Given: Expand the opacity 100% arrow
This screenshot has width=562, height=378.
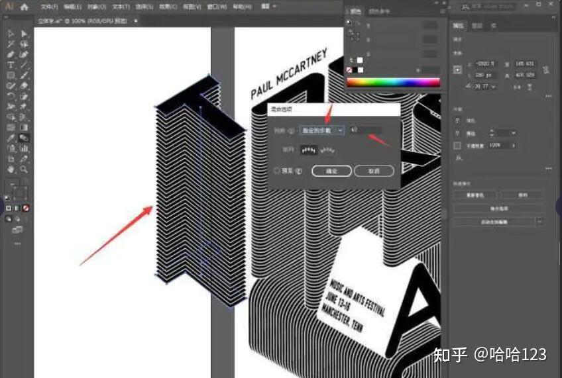Looking at the screenshot, I should click(x=514, y=146).
